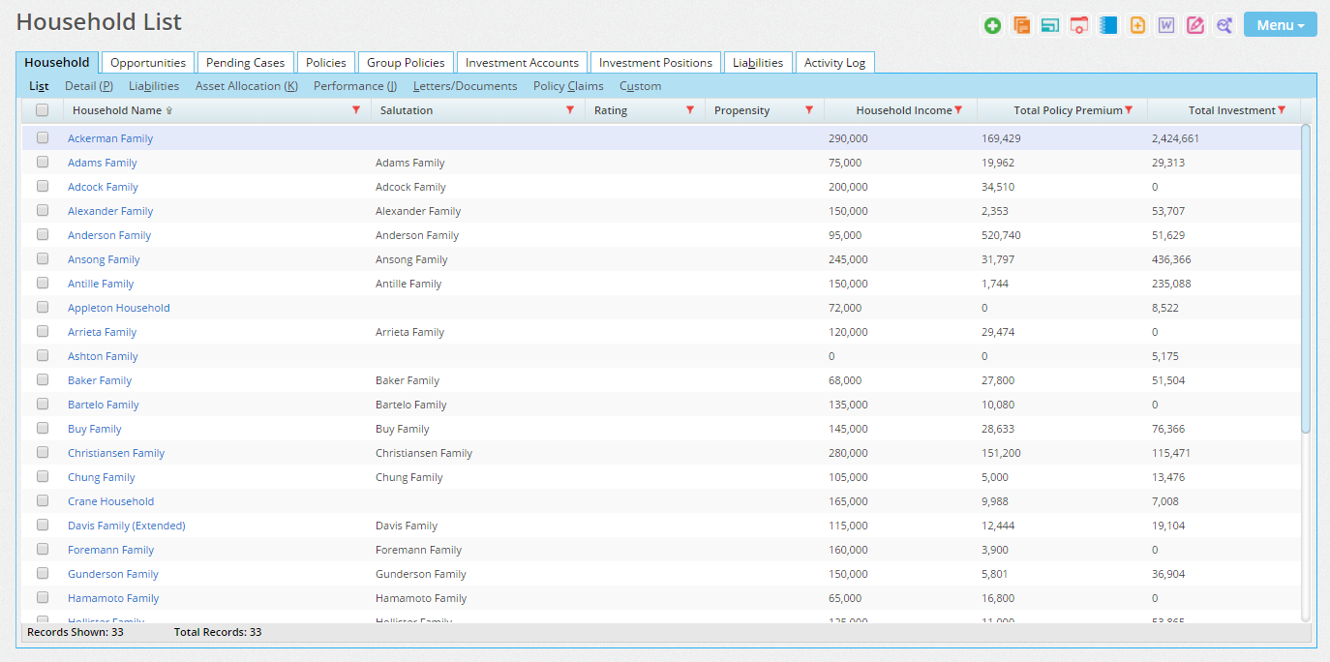This screenshot has height=662, width=1330.
Task: Click the green plus add household icon
Action: pos(992,26)
